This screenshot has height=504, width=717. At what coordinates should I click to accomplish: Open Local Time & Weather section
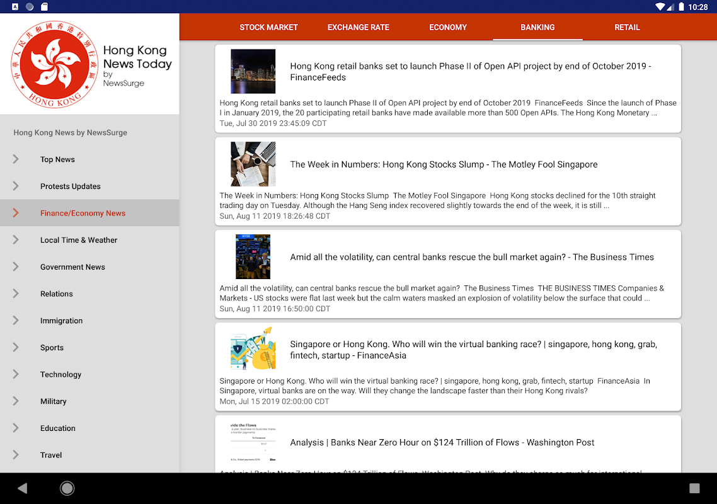point(89,239)
